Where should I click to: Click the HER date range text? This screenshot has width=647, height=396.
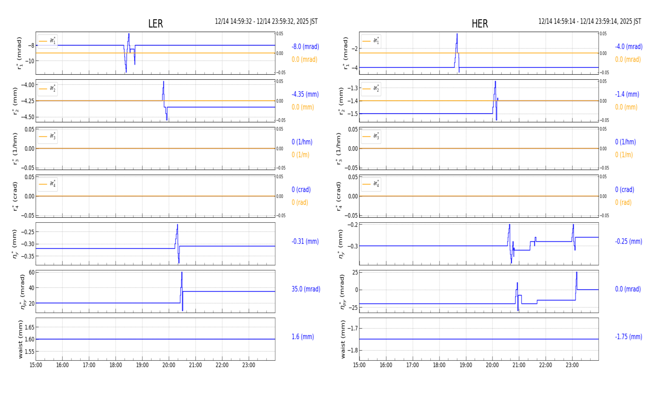coord(589,22)
